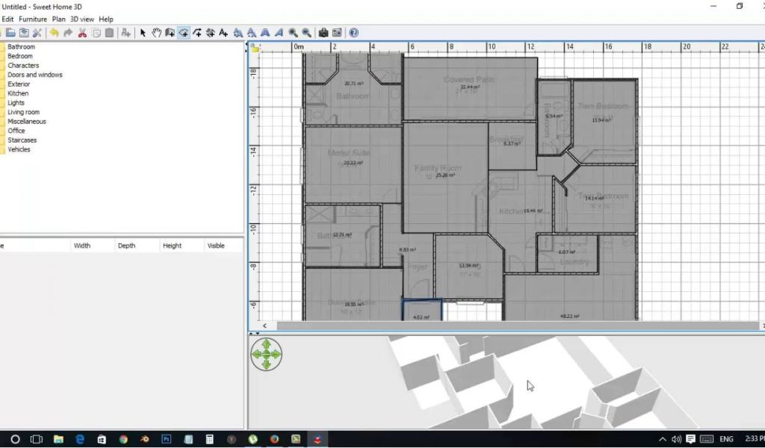Open the Help question mark icon

pyautogui.click(x=353, y=33)
